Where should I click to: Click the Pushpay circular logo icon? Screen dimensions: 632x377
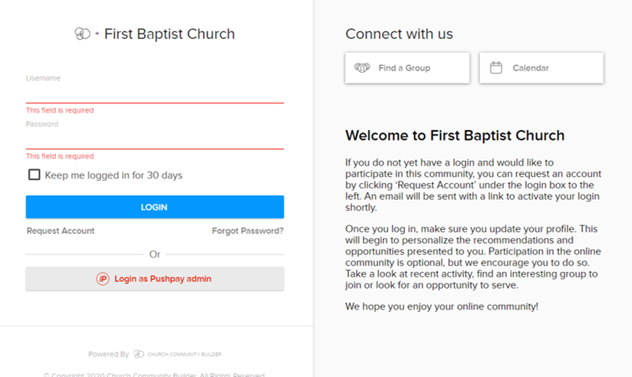[x=103, y=279]
